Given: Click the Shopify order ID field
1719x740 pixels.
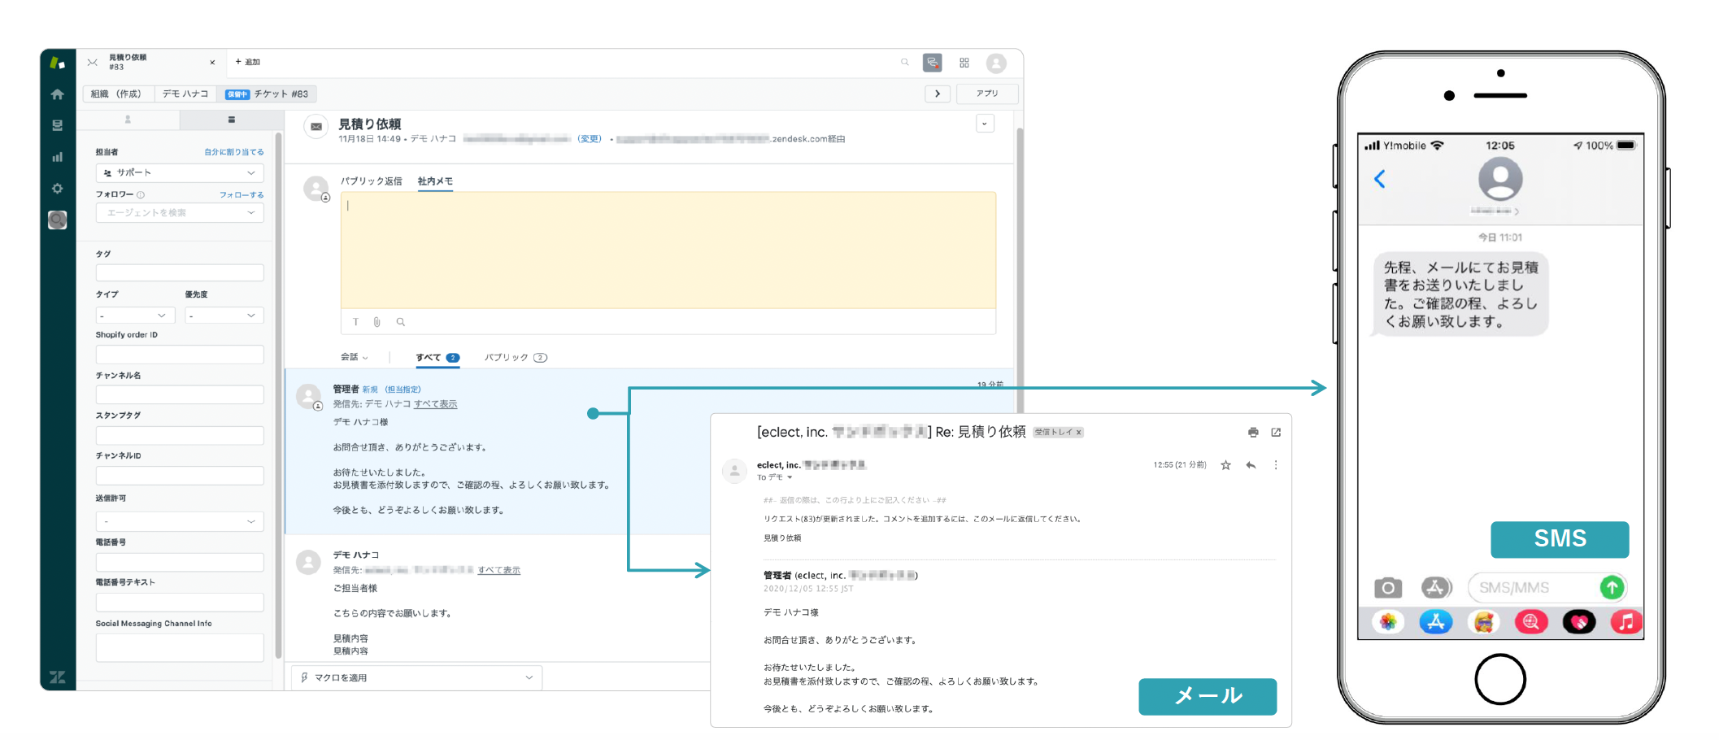Looking at the screenshot, I should (x=180, y=354).
